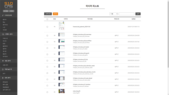Open the case_img_05 media name link
This screenshot has height=95, width=169.
click(77, 91)
